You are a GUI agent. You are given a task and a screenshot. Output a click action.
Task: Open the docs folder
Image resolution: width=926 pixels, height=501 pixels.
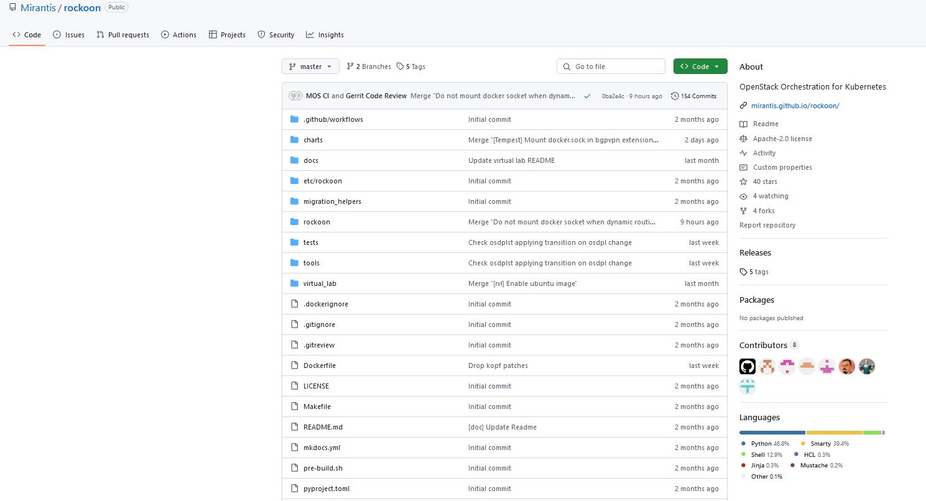coord(311,160)
